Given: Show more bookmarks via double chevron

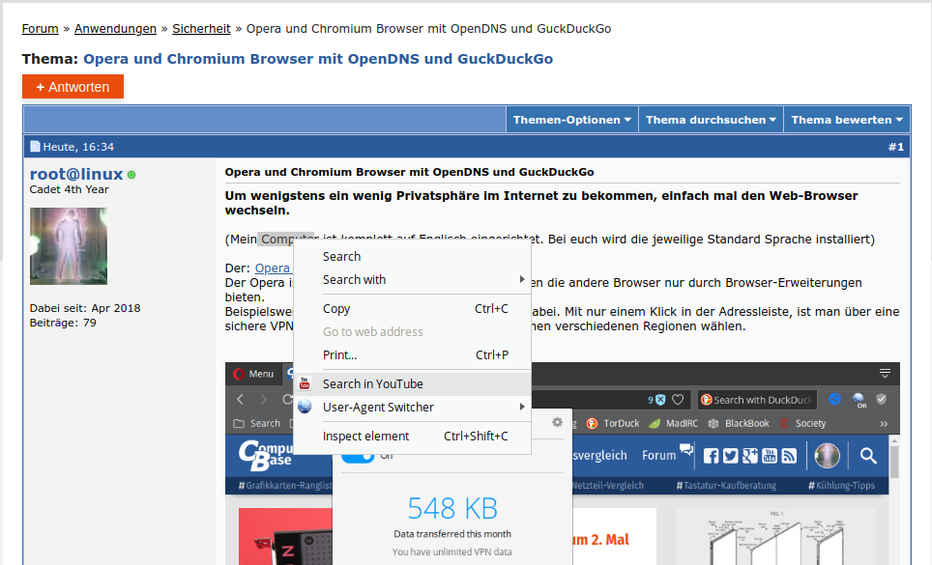Looking at the screenshot, I should [x=884, y=424].
